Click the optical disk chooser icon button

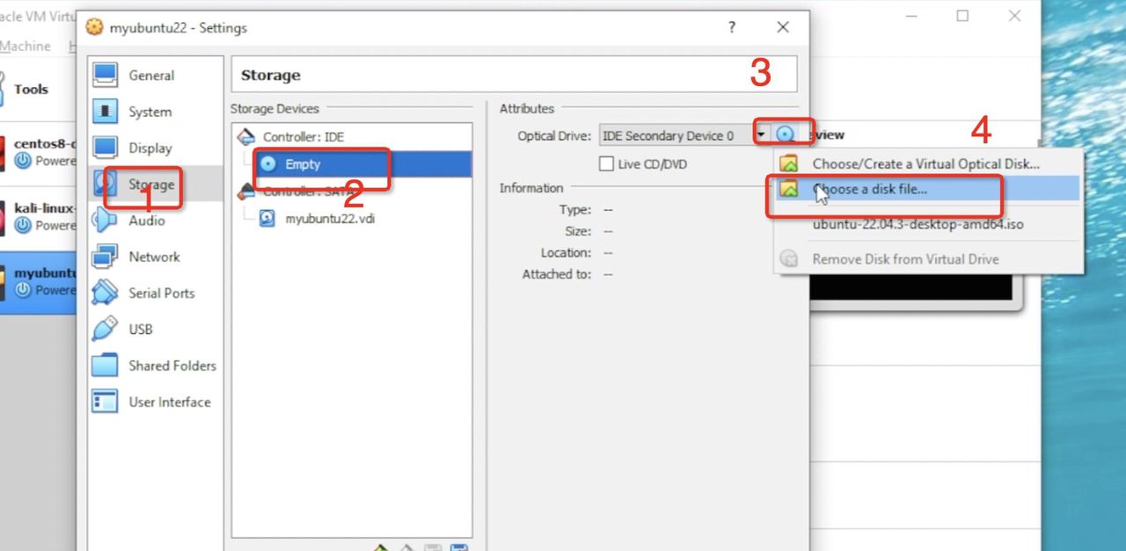(786, 135)
